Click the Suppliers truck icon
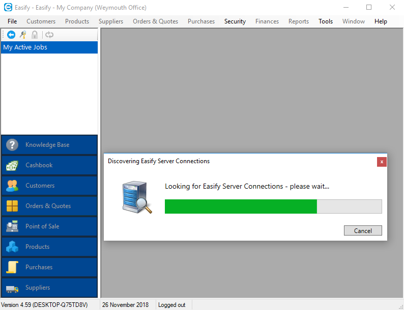404x310 pixels. [12, 289]
